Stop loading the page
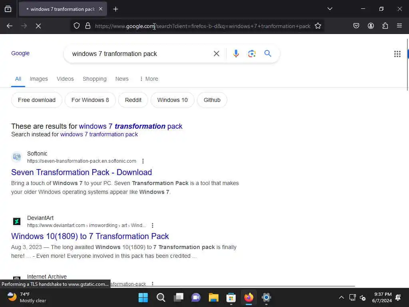 [x=38, y=26]
